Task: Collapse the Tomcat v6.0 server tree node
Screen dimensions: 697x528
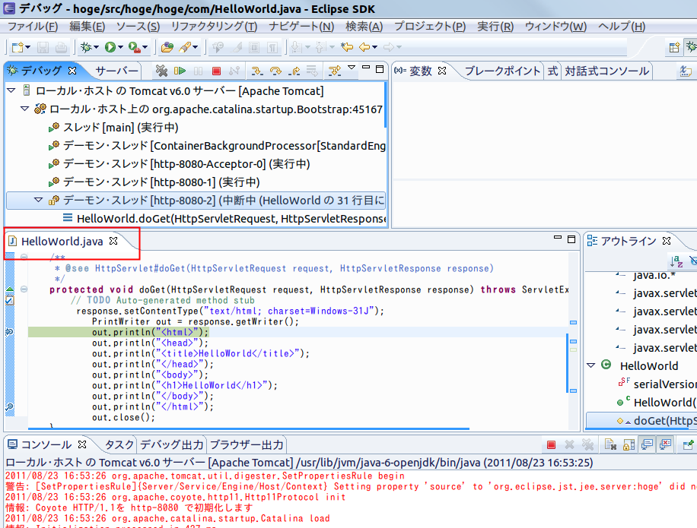Action: (x=11, y=90)
